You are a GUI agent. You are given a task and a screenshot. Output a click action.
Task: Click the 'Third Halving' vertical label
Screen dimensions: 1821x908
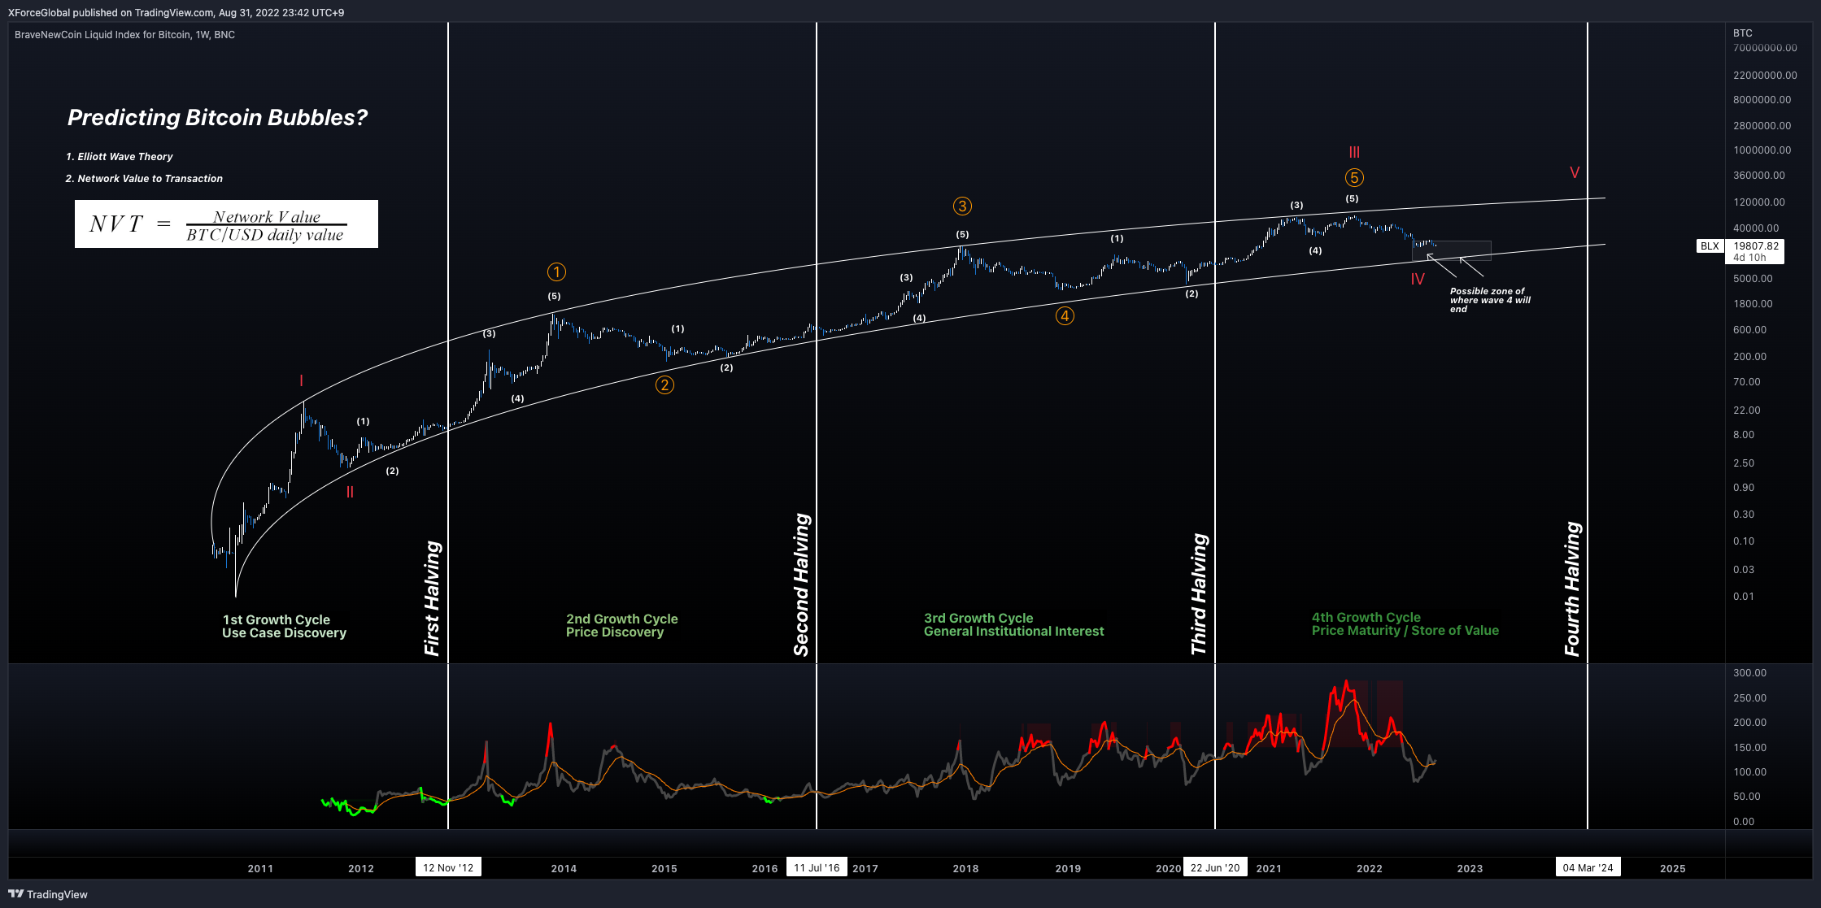(1199, 594)
